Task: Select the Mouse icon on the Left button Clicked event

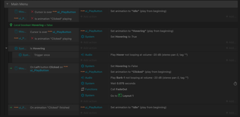Action: click(x=16, y=68)
